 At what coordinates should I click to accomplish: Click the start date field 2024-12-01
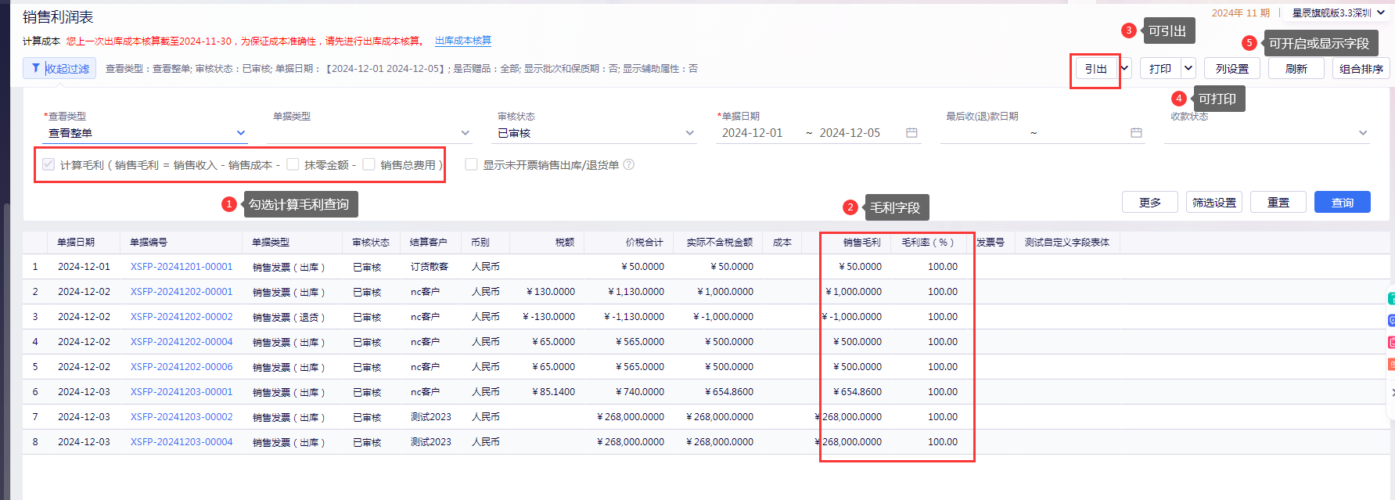point(753,133)
